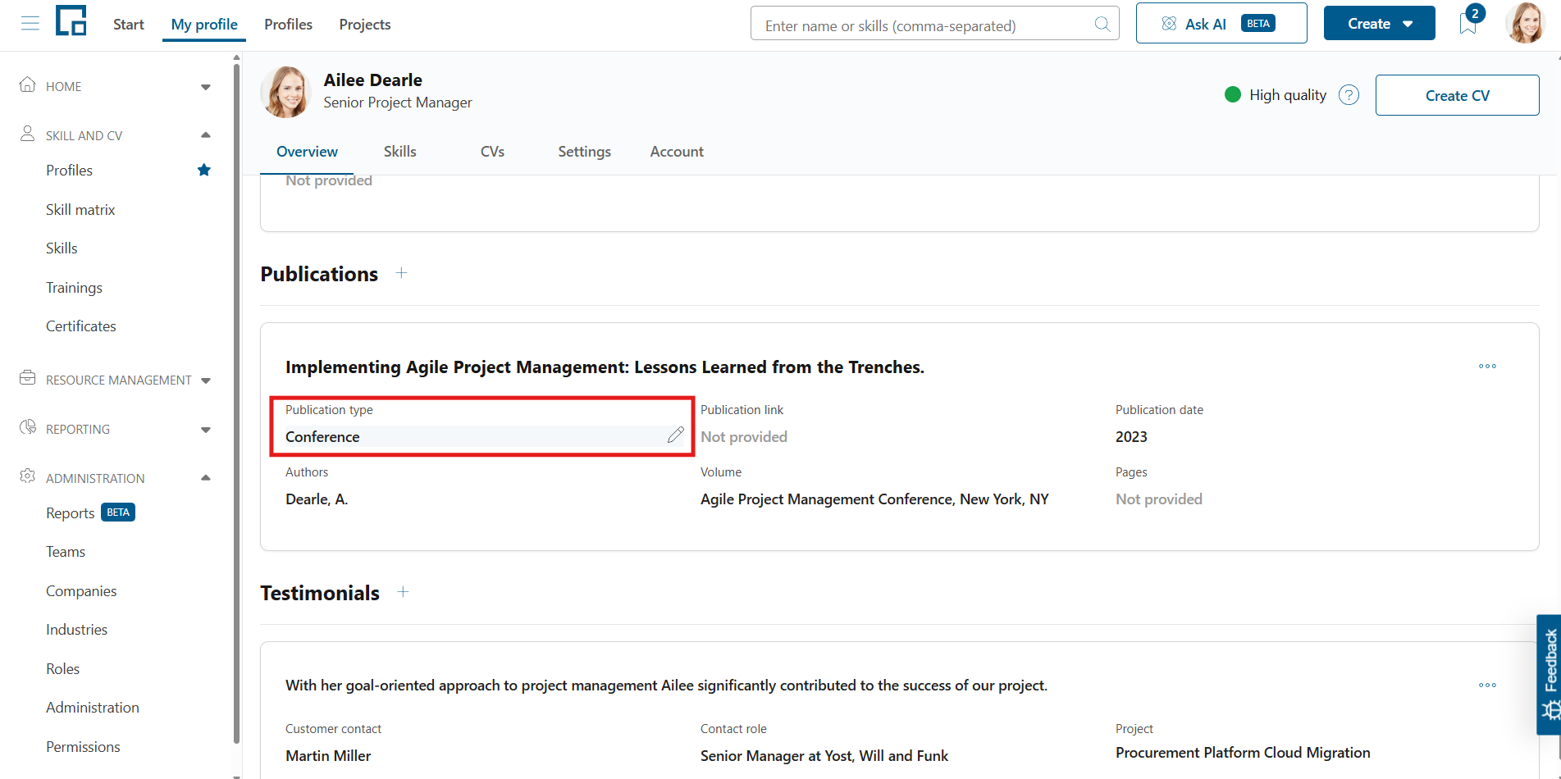1561x779 pixels.
Task: Open the Settings profile tab
Action: coord(585,152)
